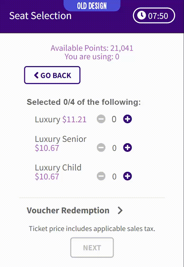This screenshot has height=267, width=184.
Task: Click the left chevron inside GO BACK
Action: tap(36, 75)
